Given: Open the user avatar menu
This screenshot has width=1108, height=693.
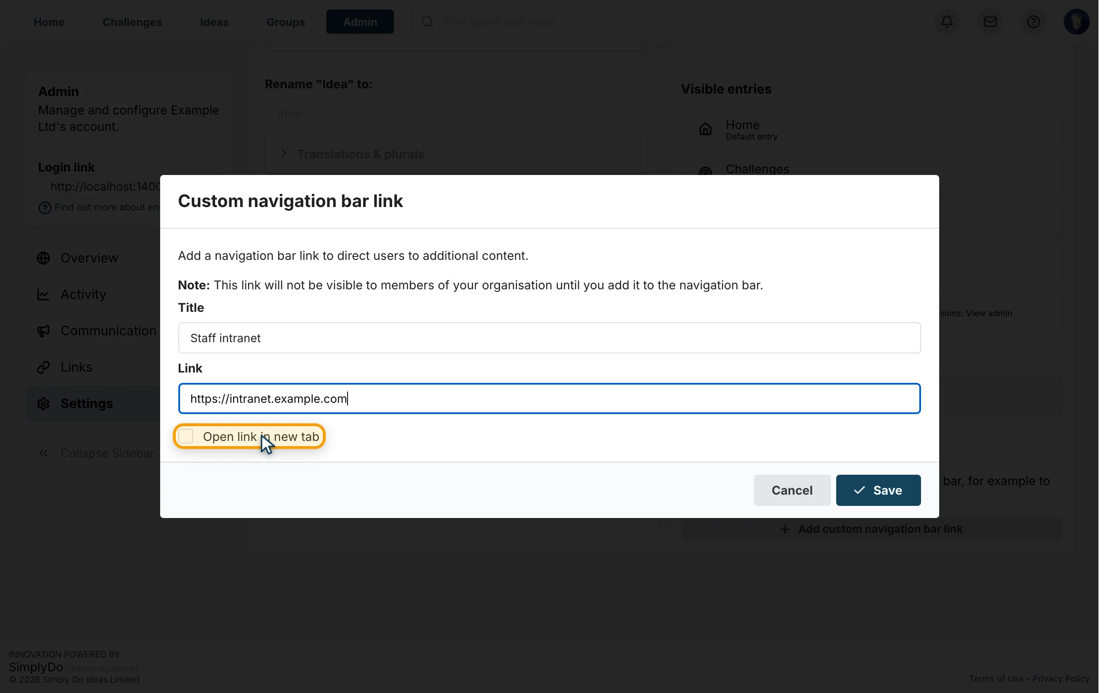Looking at the screenshot, I should coord(1076,22).
